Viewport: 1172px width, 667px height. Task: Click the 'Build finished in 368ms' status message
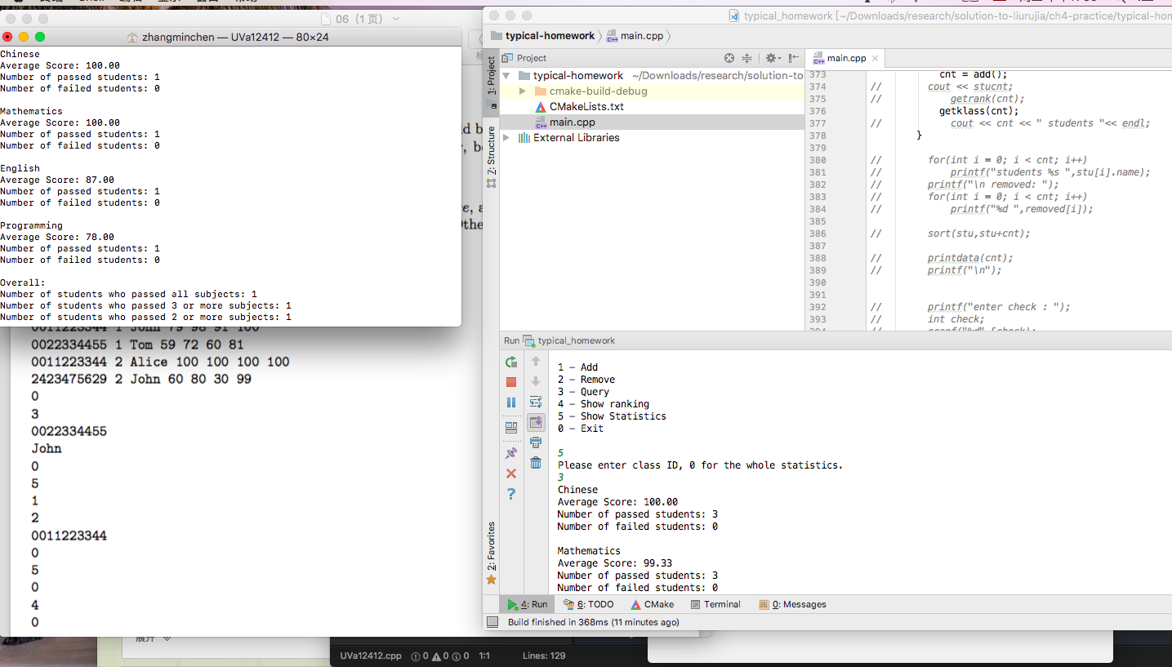pos(594,622)
